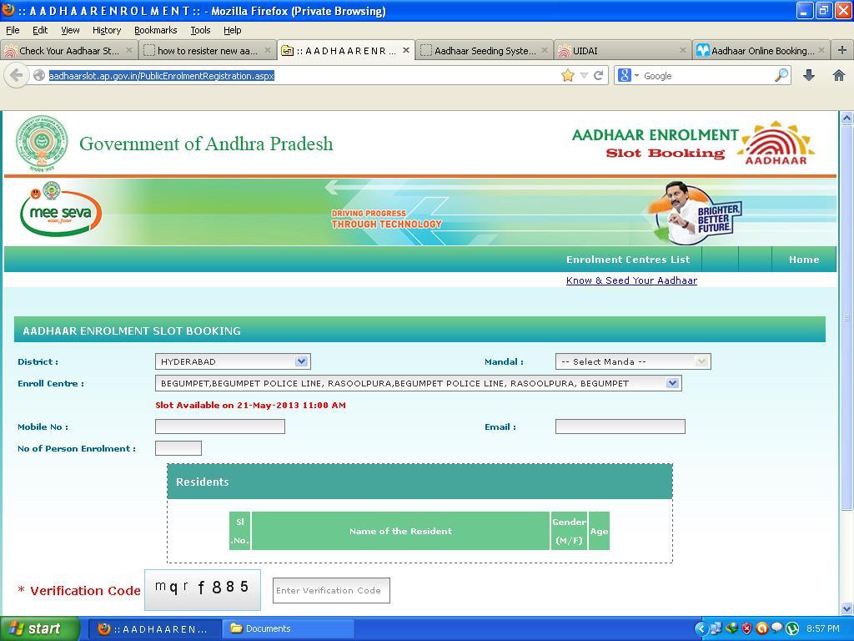This screenshot has width=854, height=641.
Task: Expand hidden system tray icons arrow
Action: coord(701,628)
